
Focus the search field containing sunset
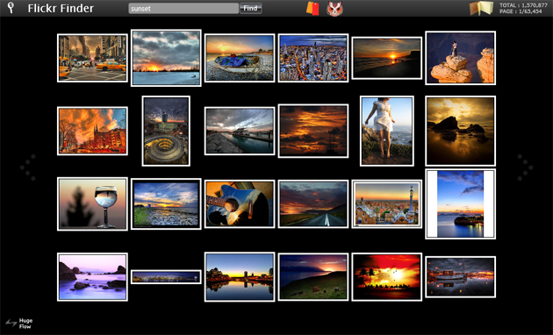(x=183, y=9)
